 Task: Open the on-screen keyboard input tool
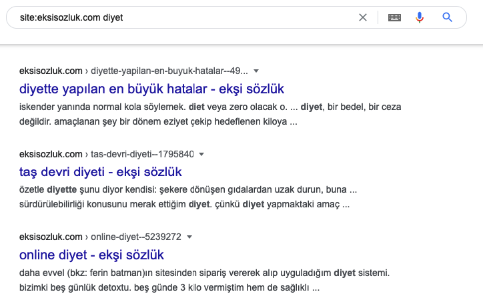click(x=394, y=17)
